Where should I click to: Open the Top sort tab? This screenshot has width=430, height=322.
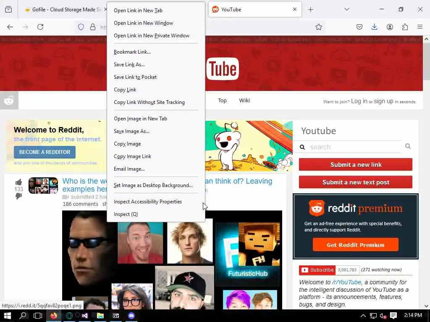pos(222,101)
